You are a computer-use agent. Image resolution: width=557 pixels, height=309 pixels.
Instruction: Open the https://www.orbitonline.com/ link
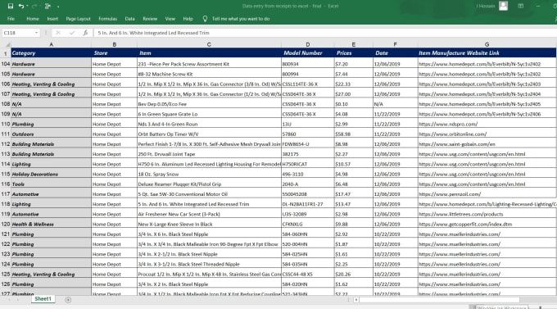452,134
